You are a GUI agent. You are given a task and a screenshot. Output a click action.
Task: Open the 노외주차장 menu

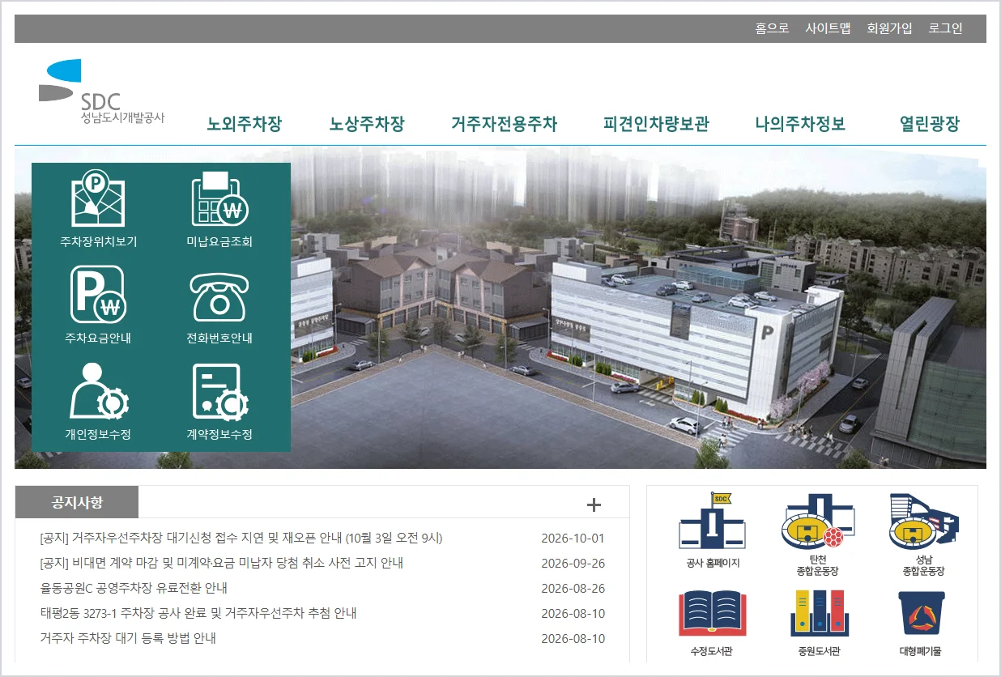[245, 124]
